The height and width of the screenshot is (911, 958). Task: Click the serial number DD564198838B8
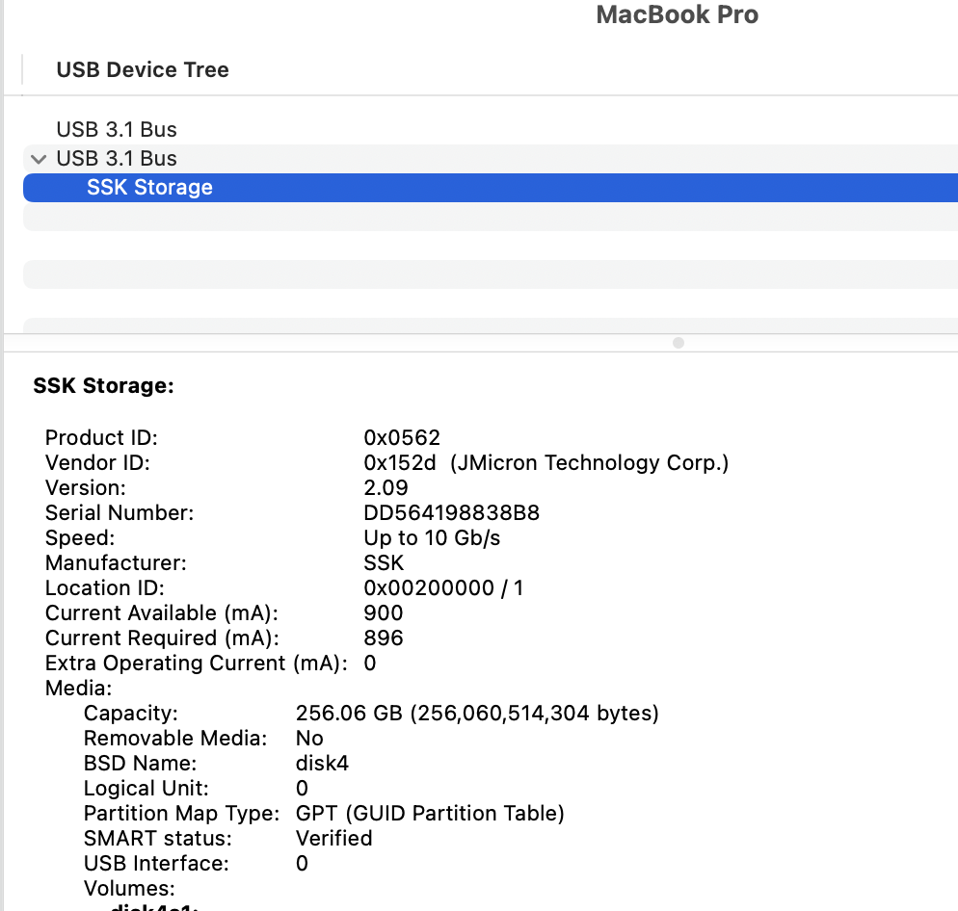point(452,513)
